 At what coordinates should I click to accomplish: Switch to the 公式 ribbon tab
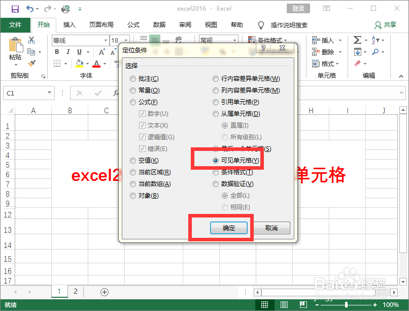tap(133, 25)
